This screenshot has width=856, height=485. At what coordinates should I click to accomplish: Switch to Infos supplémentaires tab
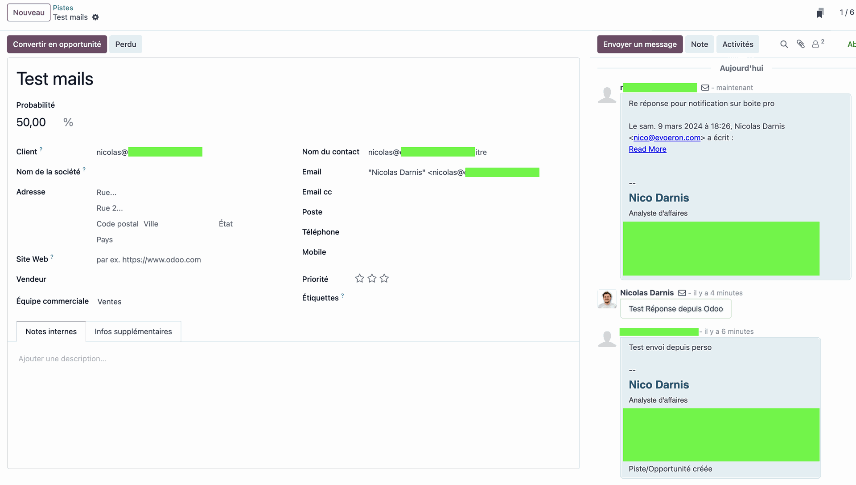[133, 331]
